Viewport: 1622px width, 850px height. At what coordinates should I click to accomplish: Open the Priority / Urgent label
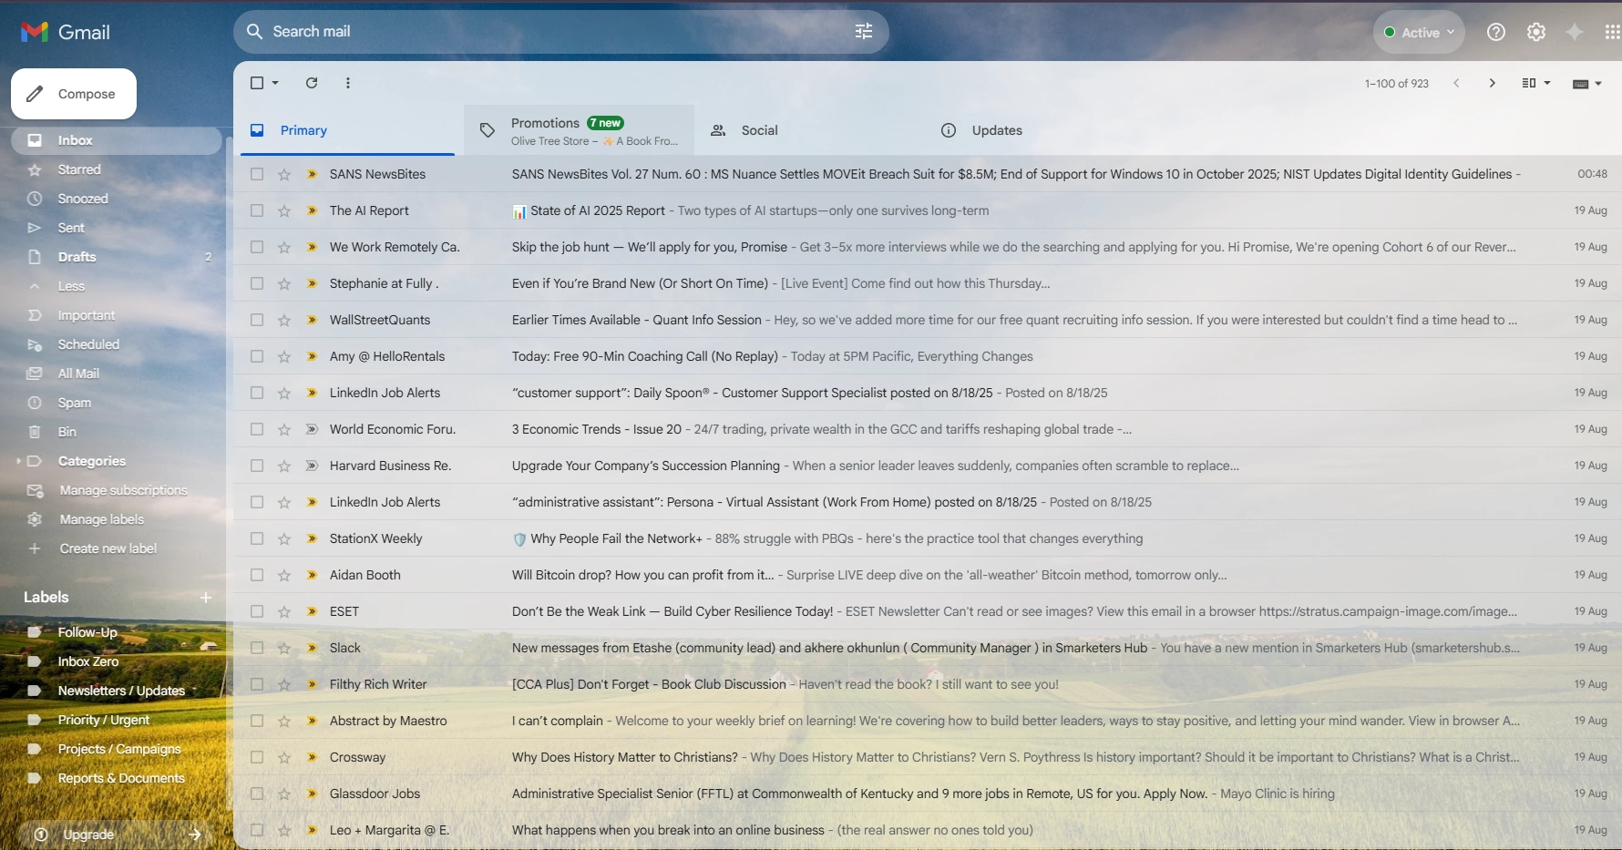tap(103, 720)
